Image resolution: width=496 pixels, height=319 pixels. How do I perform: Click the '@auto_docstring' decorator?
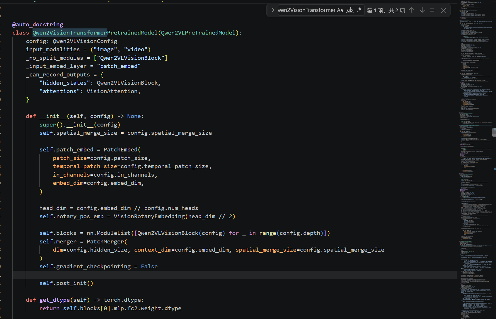(x=38, y=24)
